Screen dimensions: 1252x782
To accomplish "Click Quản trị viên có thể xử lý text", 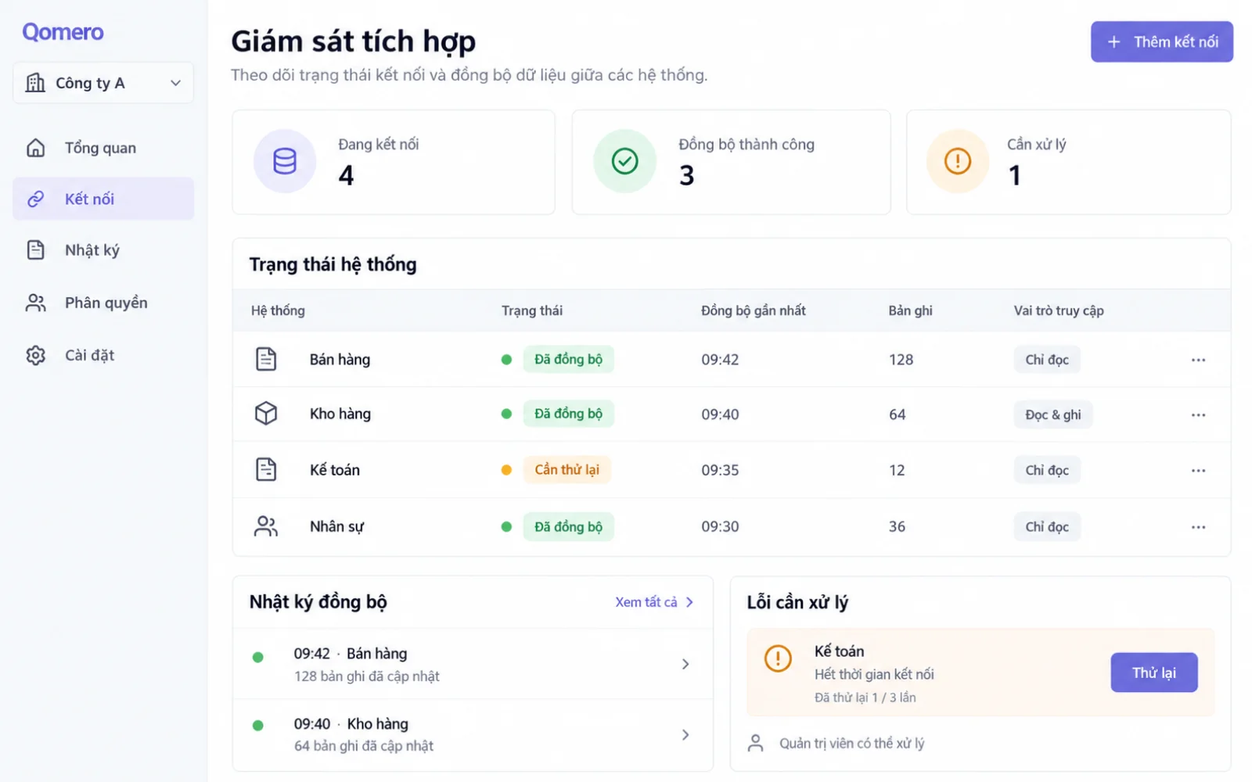I will (x=851, y=743).
